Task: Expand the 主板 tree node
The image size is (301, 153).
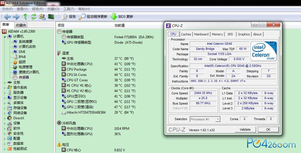Action: click(x=5, y=82)
